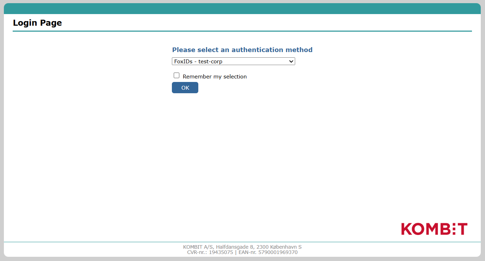Image resolution: width=485 pixels, height=261 pixels.
Task: Click the Login Page heading
Action: (37, 23)
